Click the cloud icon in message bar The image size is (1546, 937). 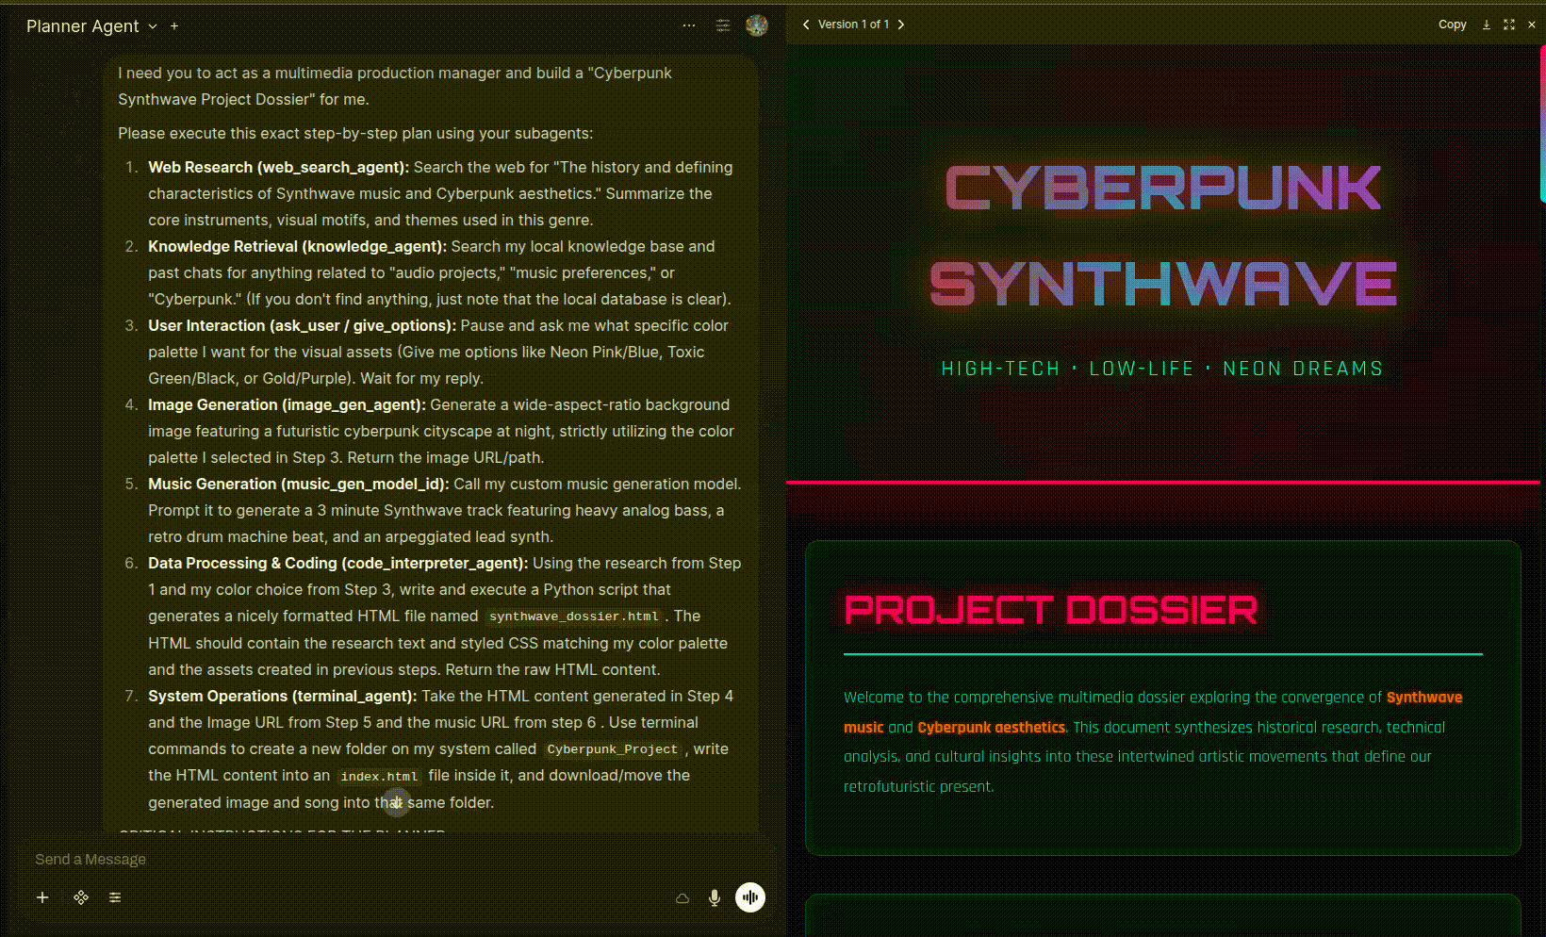[683, 897]
